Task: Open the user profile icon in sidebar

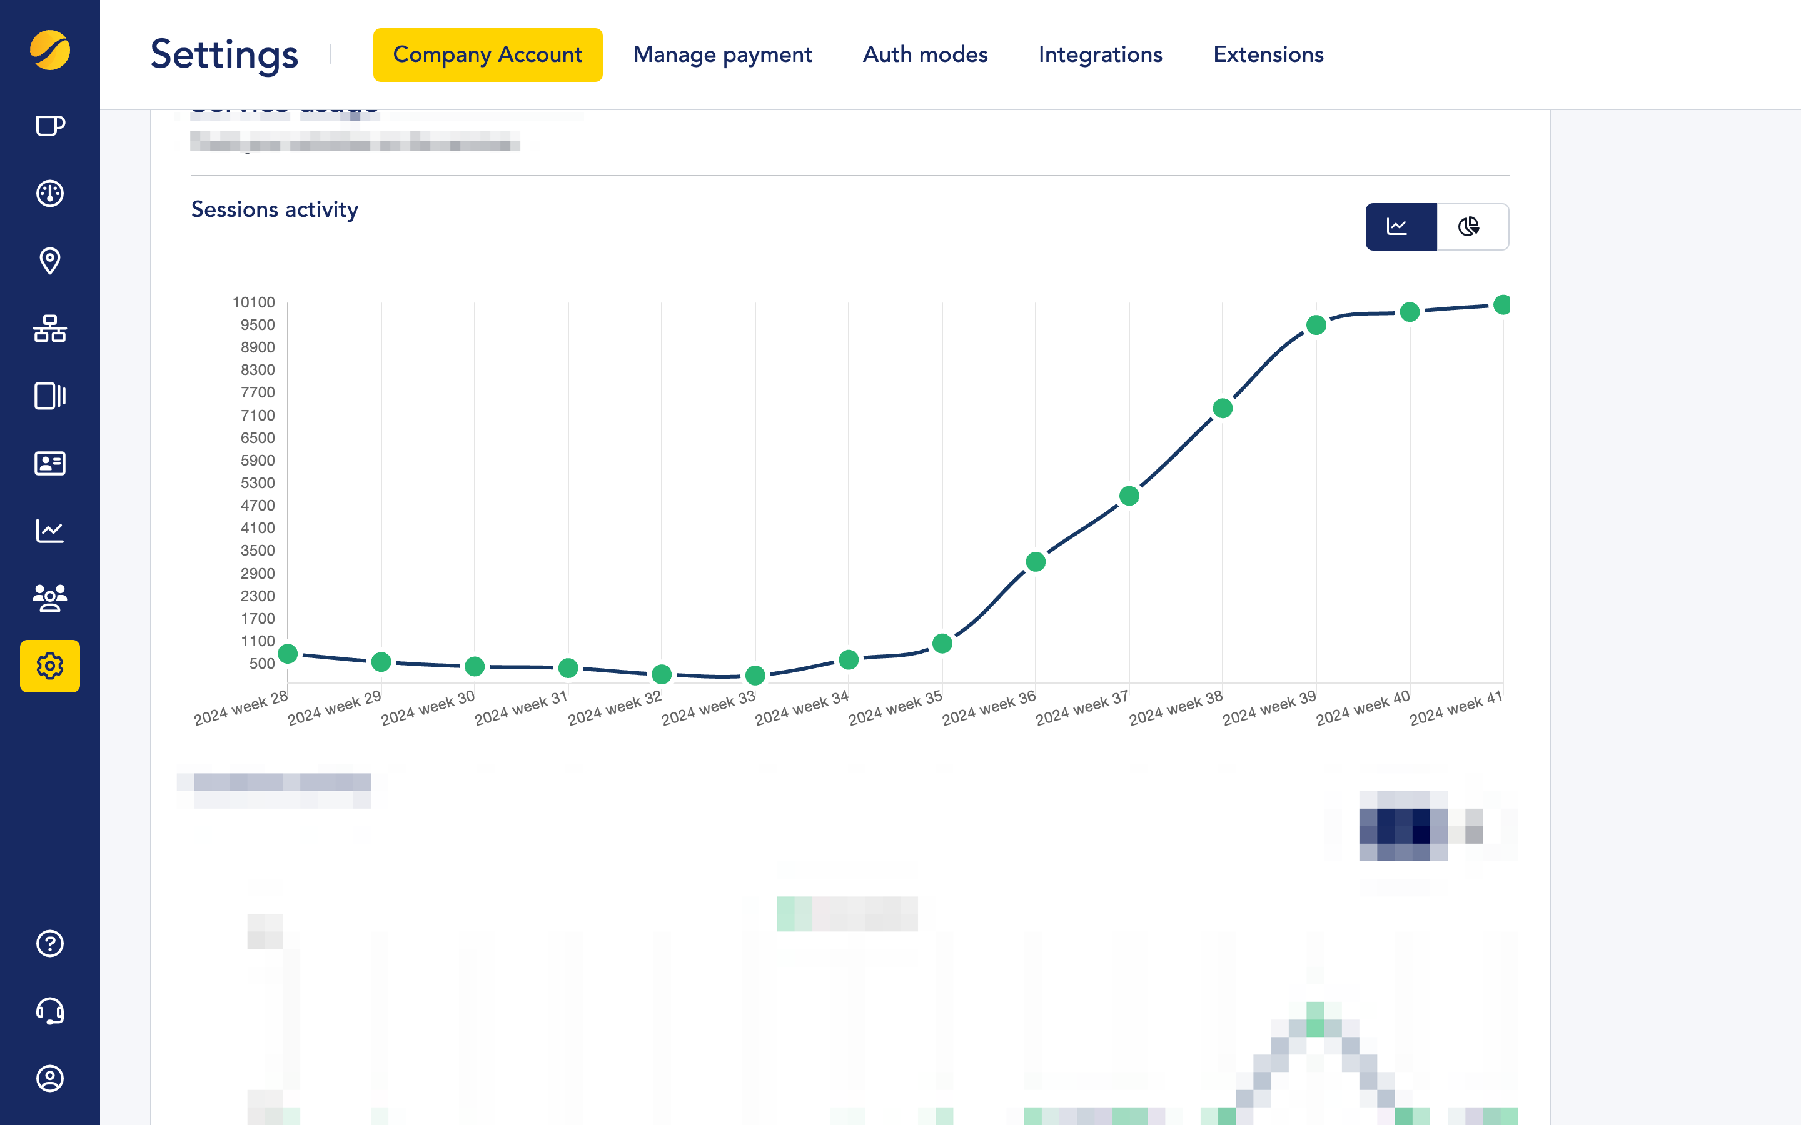Action: [x=50, y=1078]
